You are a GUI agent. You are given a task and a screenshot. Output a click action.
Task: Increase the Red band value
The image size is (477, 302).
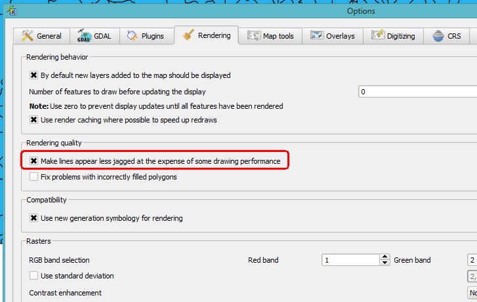click(x=385, y=257)
